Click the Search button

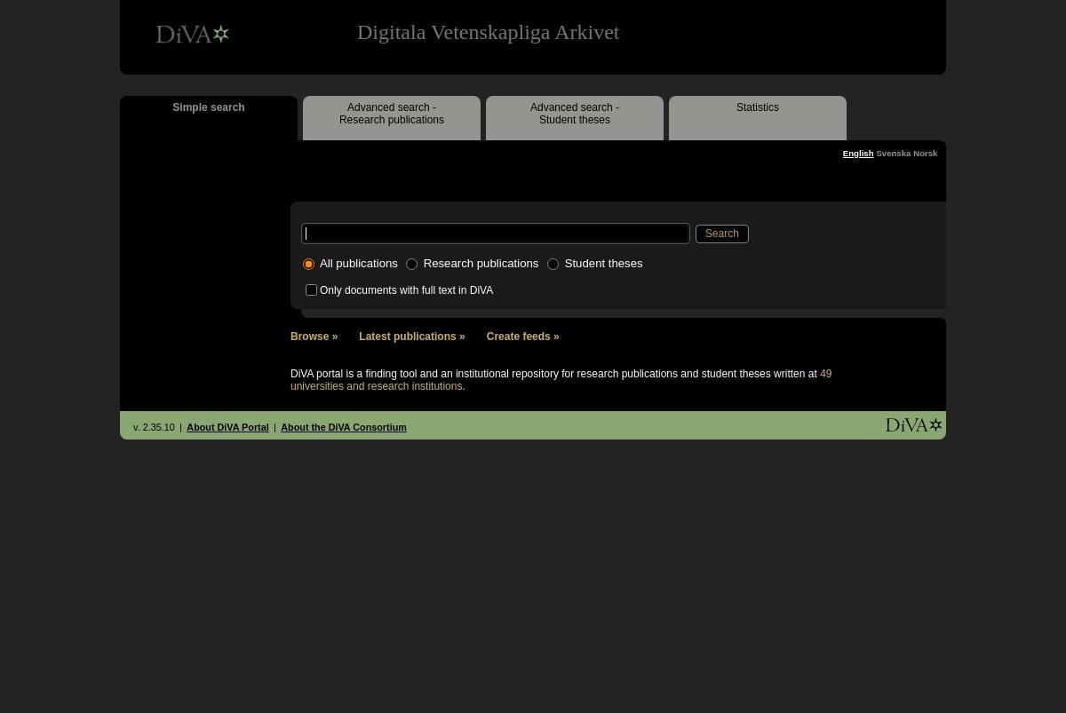(x=721, y=234)
